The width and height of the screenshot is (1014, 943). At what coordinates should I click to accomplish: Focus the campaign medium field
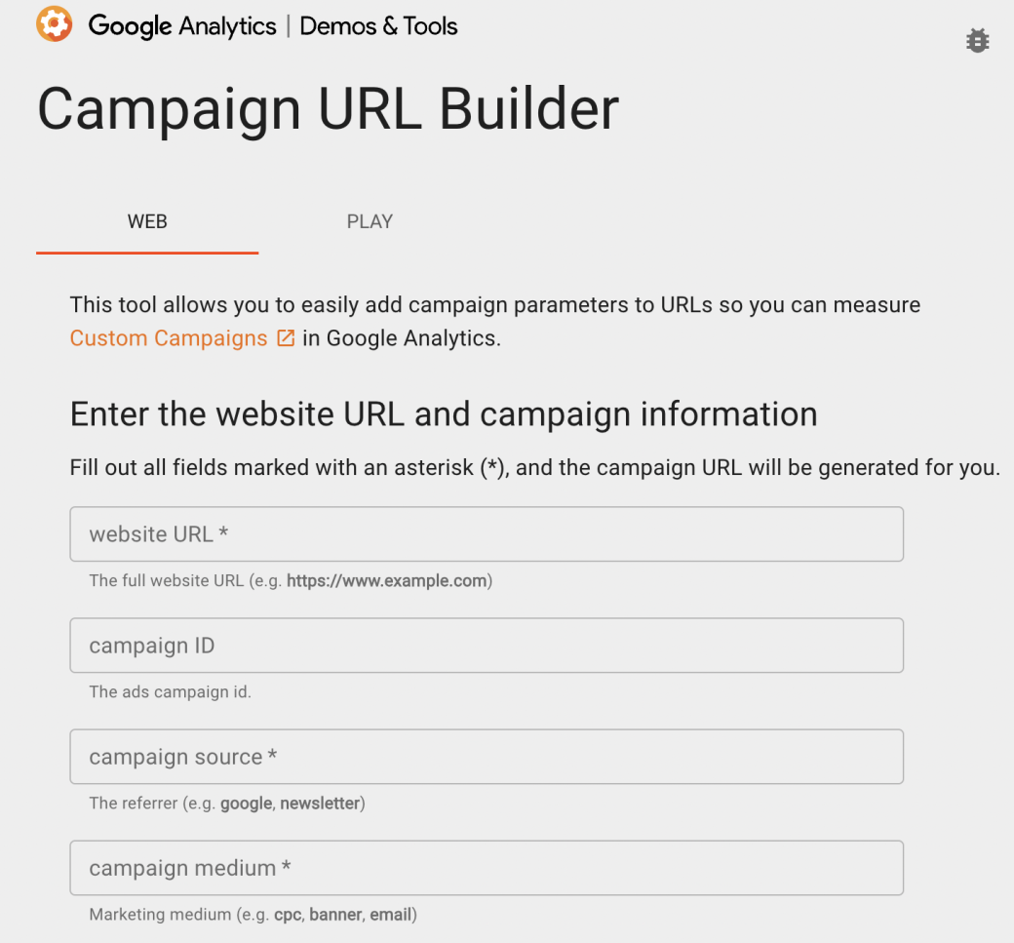(x=486, y=867)
